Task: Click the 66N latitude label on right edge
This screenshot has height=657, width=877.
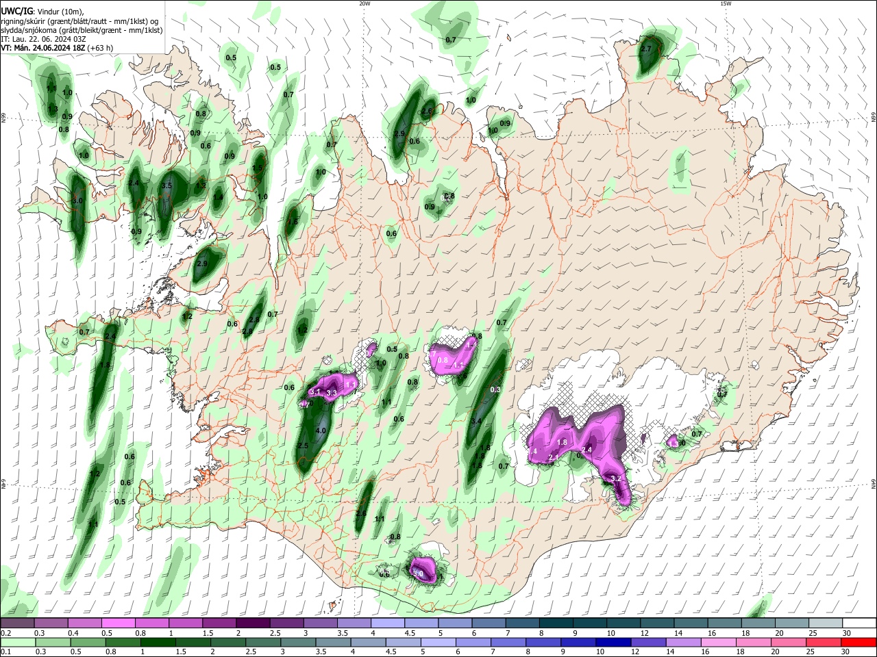Action: click(874, 118)
